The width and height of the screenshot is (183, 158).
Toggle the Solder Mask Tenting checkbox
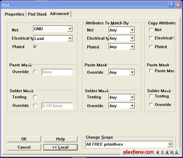pyautogui.click(x=35, y=97)
